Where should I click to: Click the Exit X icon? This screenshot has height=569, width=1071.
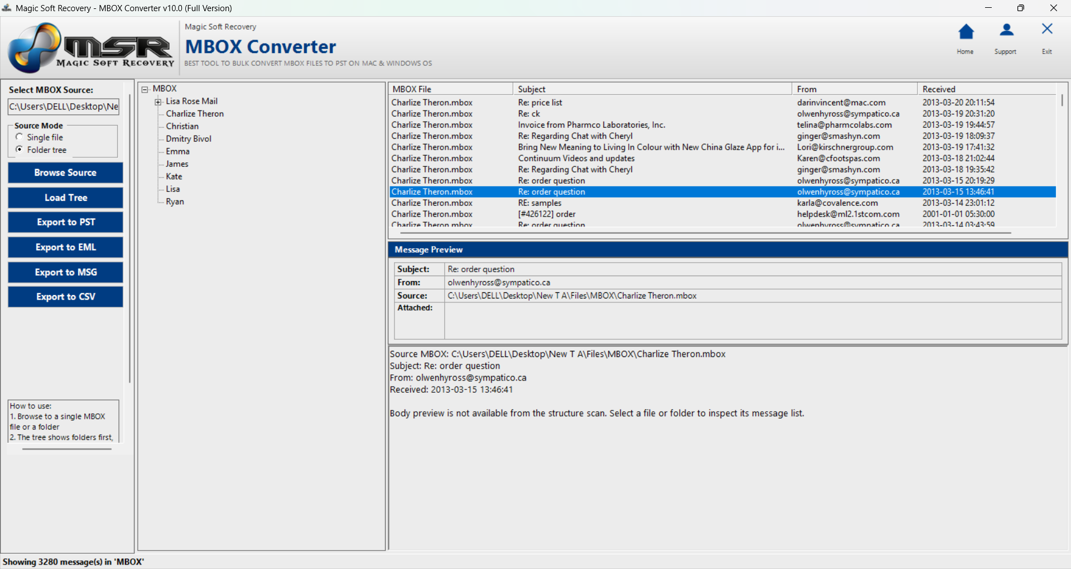1047,29
